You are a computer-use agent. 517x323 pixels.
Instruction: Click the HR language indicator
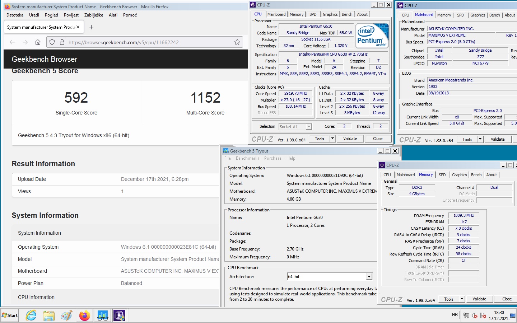pos(455,315)
